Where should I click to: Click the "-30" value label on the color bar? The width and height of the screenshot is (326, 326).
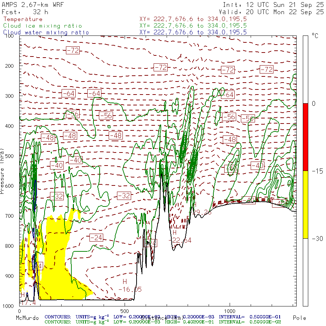tap(317, 238)
